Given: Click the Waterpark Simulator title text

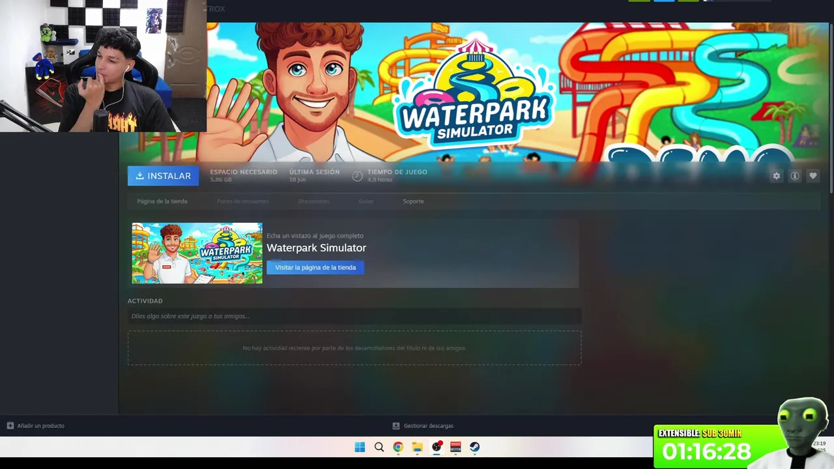Looking at the screenshot, I should coord(316,248).
